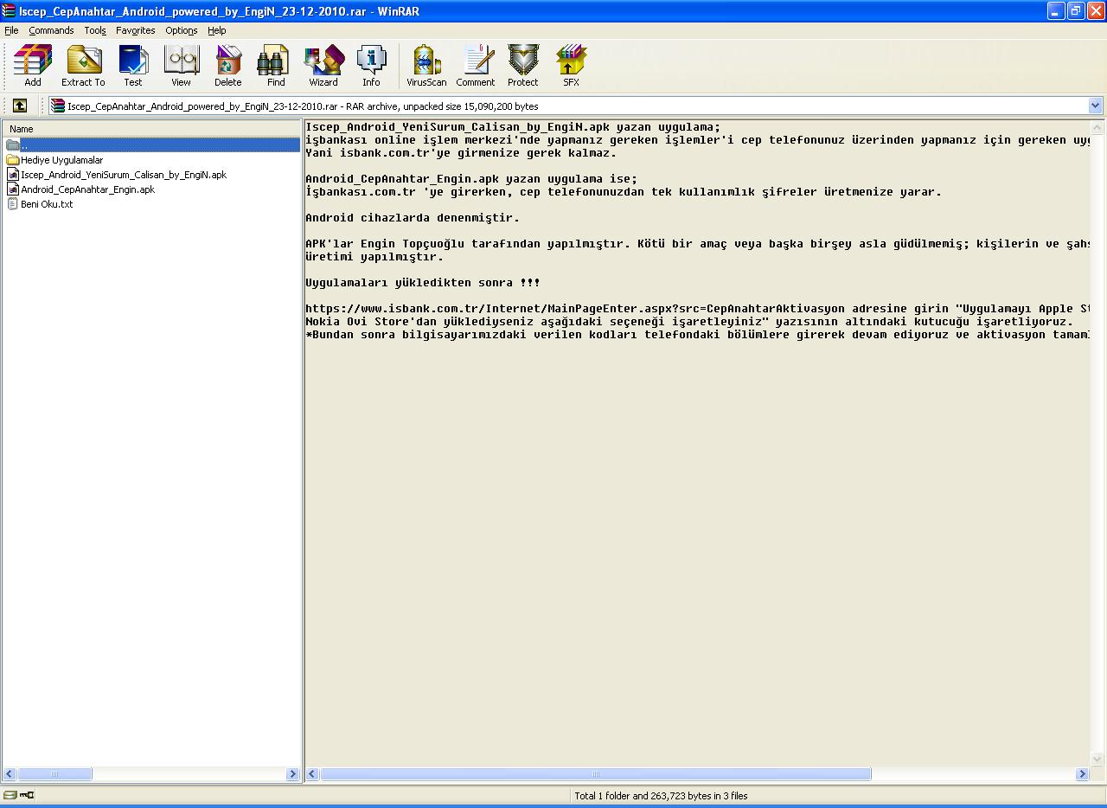Click the drive icon in status bar

[10, 795]
